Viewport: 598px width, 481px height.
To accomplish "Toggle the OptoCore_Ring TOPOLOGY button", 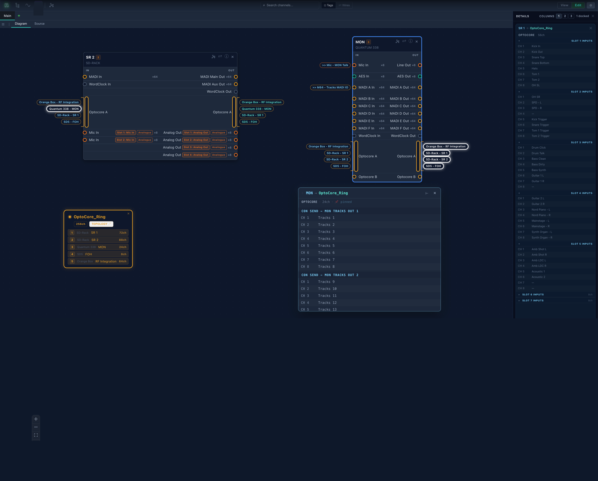I will tap(101, 224).
